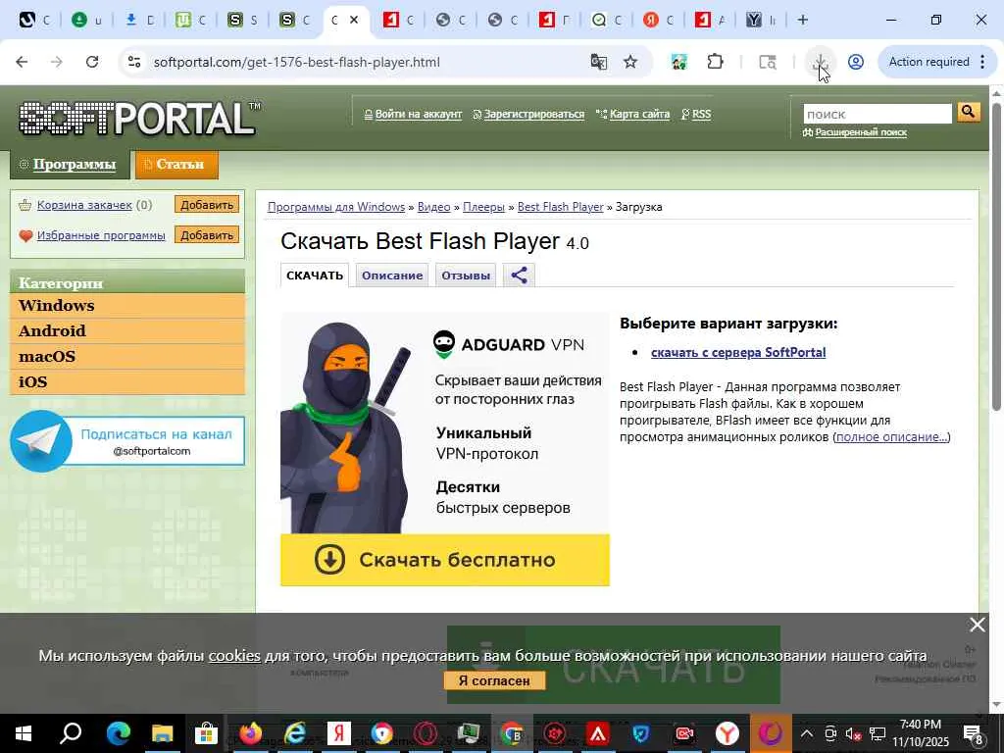Close the active browser tab
The height and width of the screenshot is (753, 1004).
tap(354, 20)
